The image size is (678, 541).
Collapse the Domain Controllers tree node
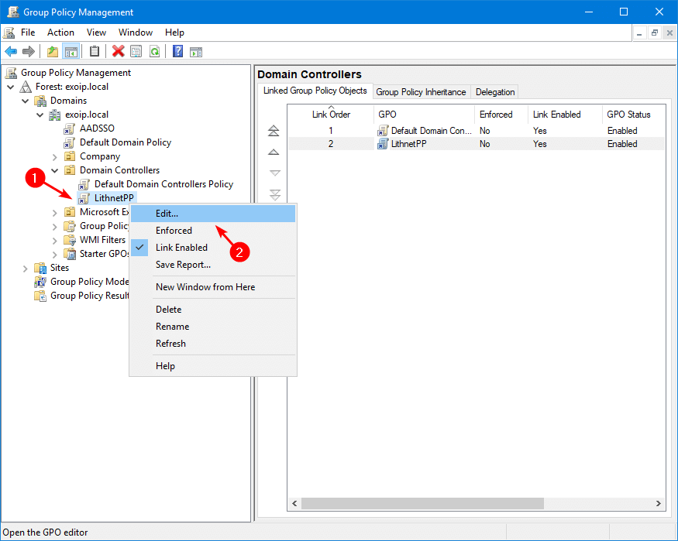[x=55, y=170]
